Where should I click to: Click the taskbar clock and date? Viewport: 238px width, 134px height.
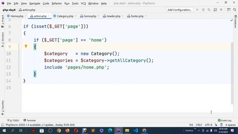(223, 131)
